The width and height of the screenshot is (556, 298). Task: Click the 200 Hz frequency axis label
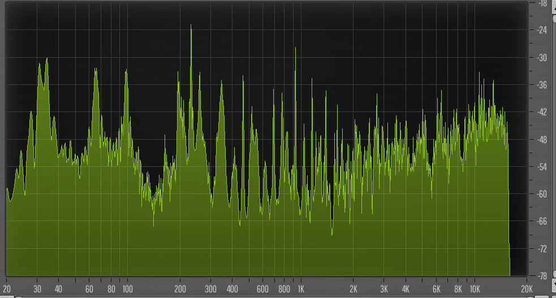[x=180, y=289]
